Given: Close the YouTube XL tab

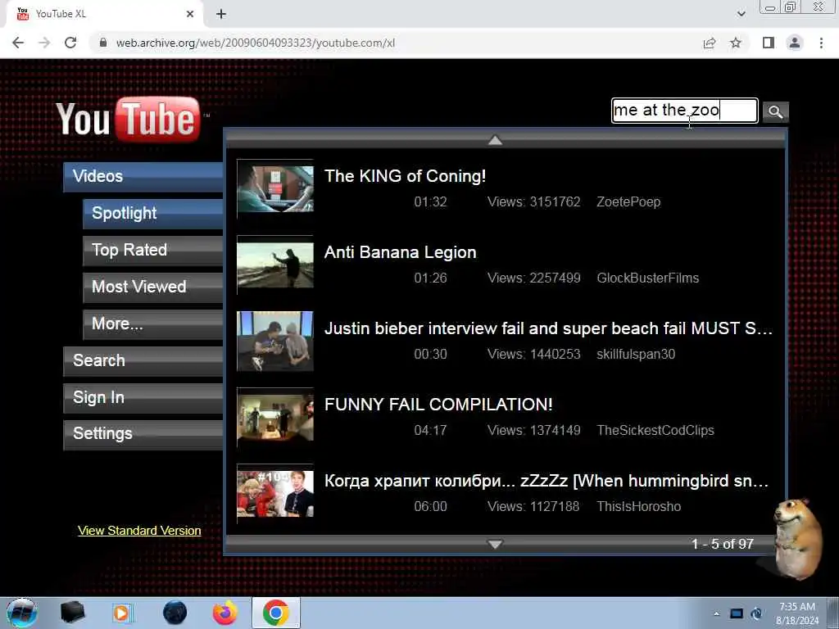Looking at the screenshot, I should coord(190,14).
